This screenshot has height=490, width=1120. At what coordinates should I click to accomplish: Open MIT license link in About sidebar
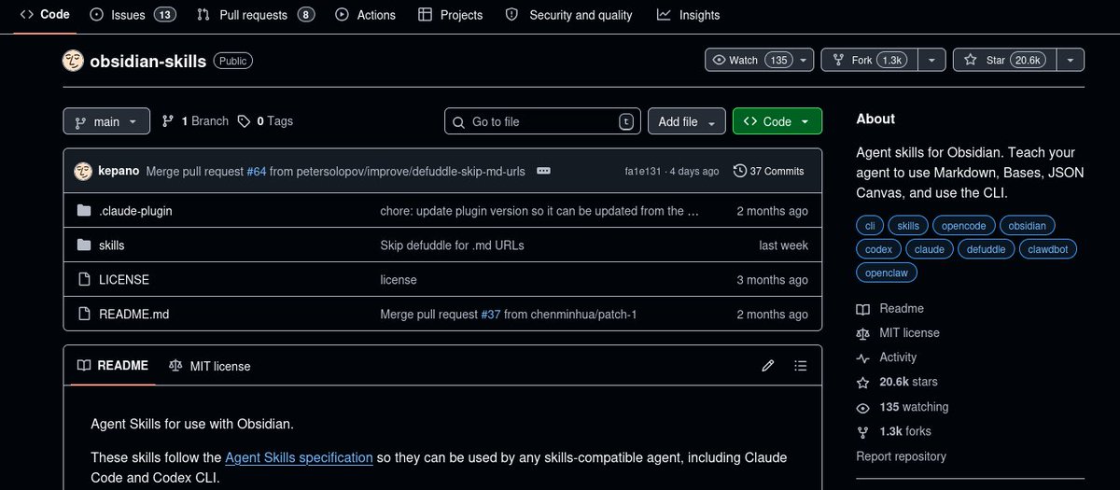(898, 333)
